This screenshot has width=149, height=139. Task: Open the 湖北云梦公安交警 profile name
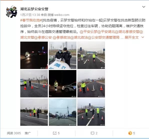[x=34, y=9]
